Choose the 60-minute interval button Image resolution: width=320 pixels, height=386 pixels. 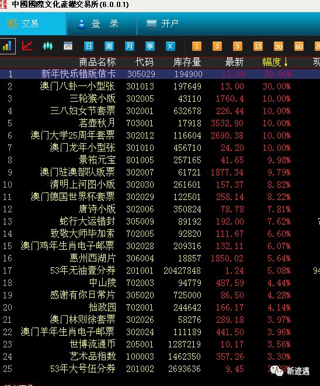[298, 47]
